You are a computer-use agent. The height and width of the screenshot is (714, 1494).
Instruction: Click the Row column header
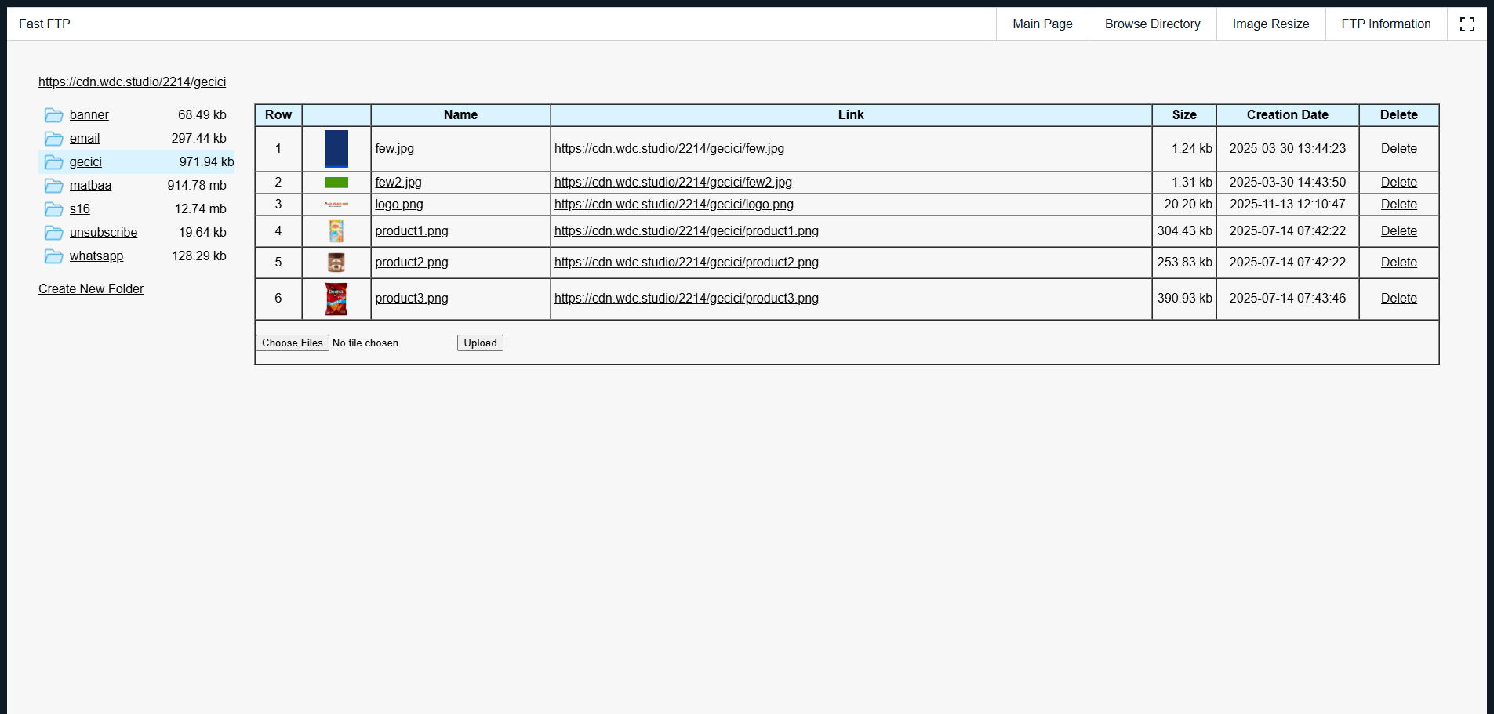(278, 114)
